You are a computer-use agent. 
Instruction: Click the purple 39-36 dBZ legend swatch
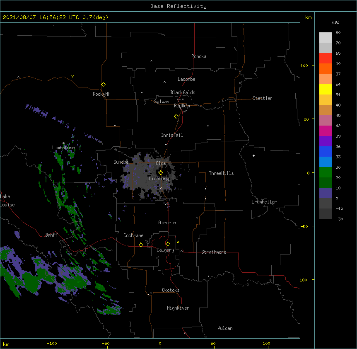pyautogui.click(x=326, y=141)
